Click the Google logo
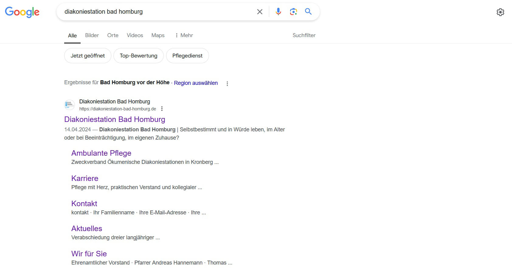Screen dimensions: 512x270 click(22, 12)
